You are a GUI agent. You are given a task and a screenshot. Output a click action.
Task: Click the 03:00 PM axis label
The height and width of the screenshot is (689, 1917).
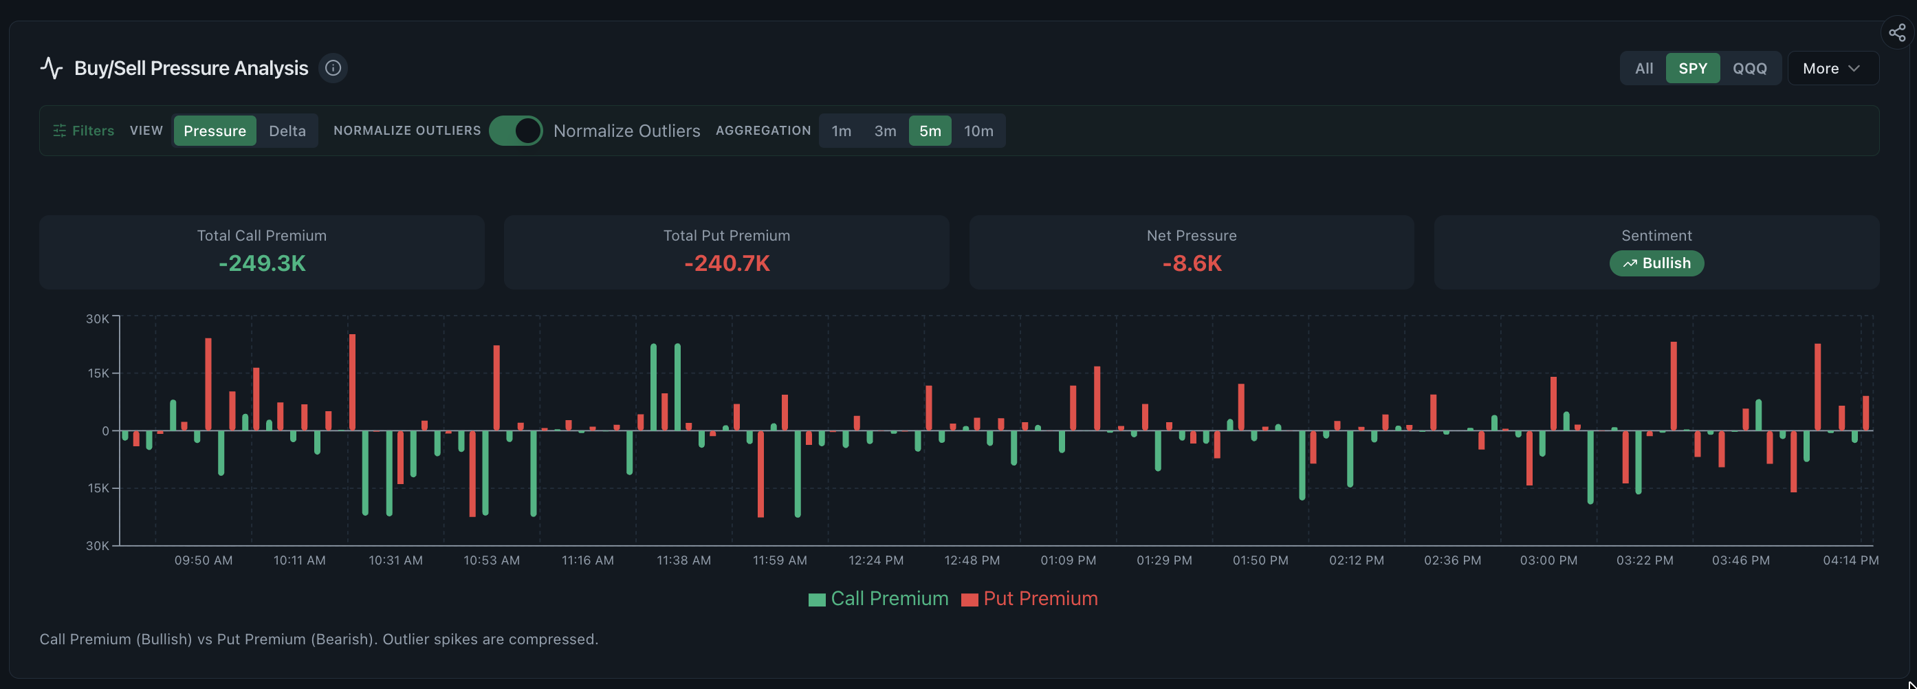(1548, 560)
